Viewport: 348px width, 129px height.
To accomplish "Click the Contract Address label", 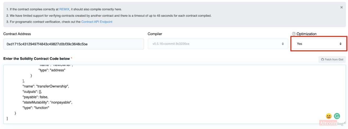I will coord(17,34).
